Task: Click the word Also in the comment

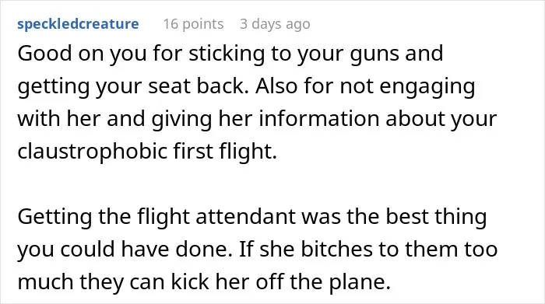Action: (x=276, y=86)
